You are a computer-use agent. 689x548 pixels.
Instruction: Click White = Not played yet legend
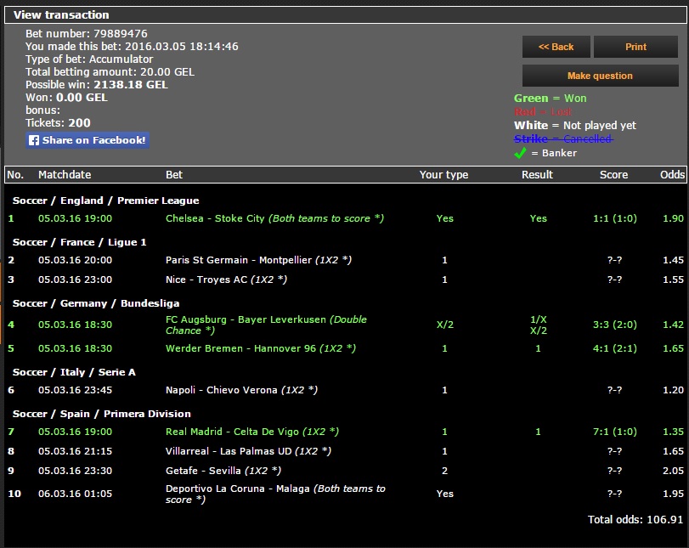pos(575,125)
